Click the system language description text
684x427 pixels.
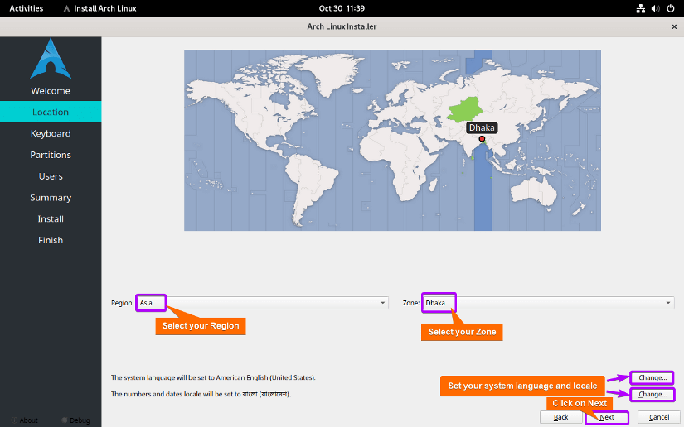pos(213,377)
